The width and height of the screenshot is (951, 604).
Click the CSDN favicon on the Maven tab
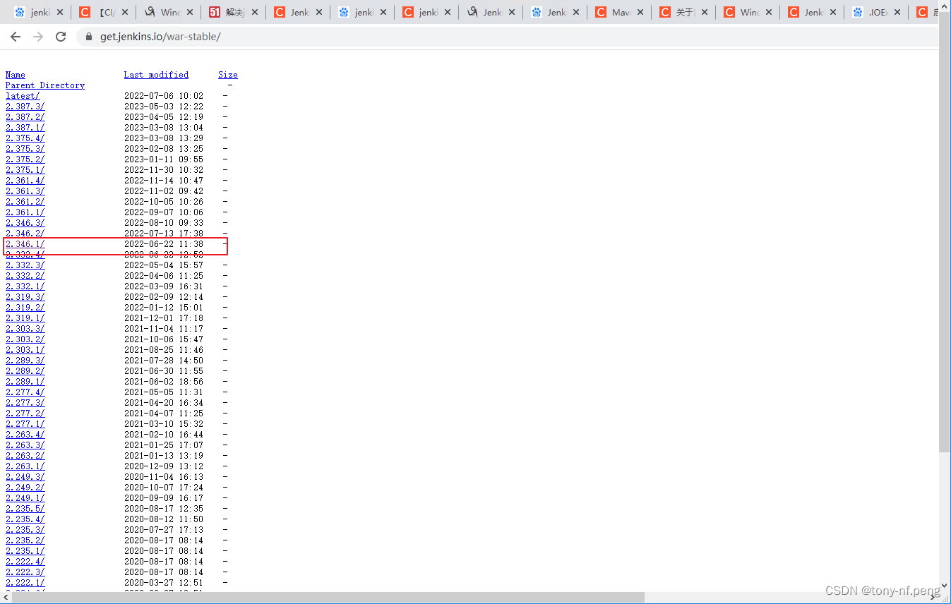coord(599,12)
